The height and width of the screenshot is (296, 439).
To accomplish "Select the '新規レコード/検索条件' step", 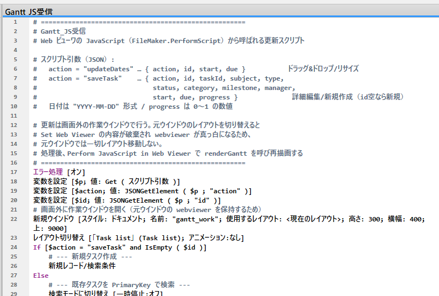I will click(x=82, y=266).
